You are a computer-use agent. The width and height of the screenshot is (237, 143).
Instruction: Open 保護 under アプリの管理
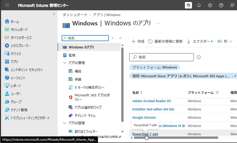pyautogui.click(x=75, y=79)
